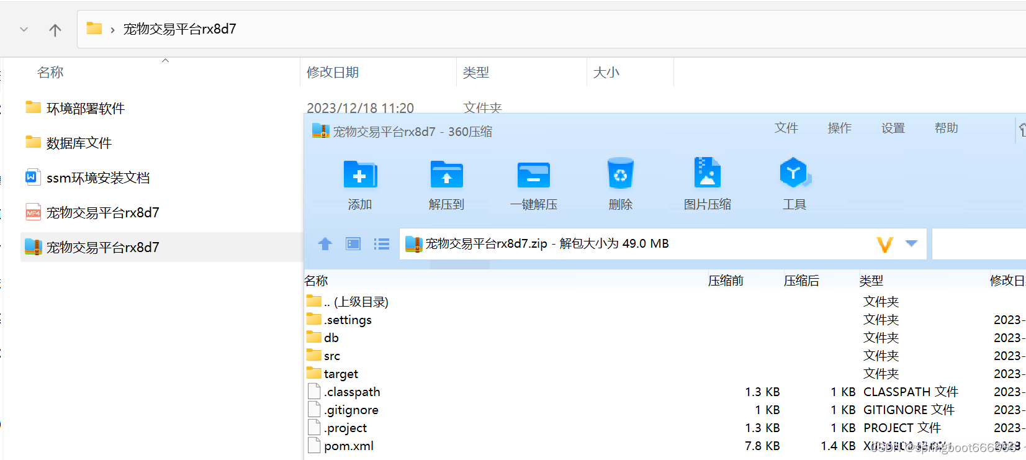
Task: Sort Explorer files by 名称 column
Action: click(x=50, y=73)
